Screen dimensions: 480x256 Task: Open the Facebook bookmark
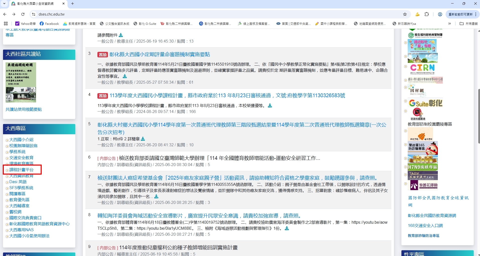click(49, 24)
